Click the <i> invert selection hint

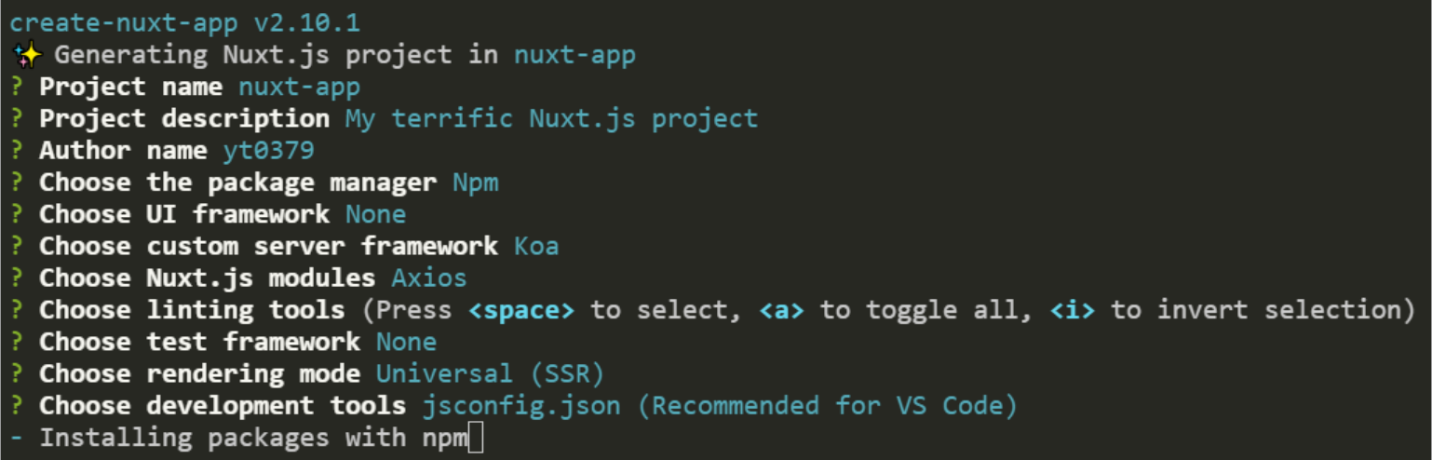[x=1073, y=310]
